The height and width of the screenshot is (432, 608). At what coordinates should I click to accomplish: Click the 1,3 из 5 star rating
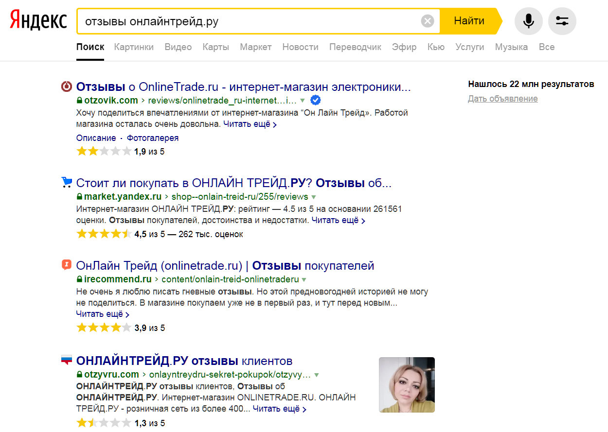pos(121,423)
